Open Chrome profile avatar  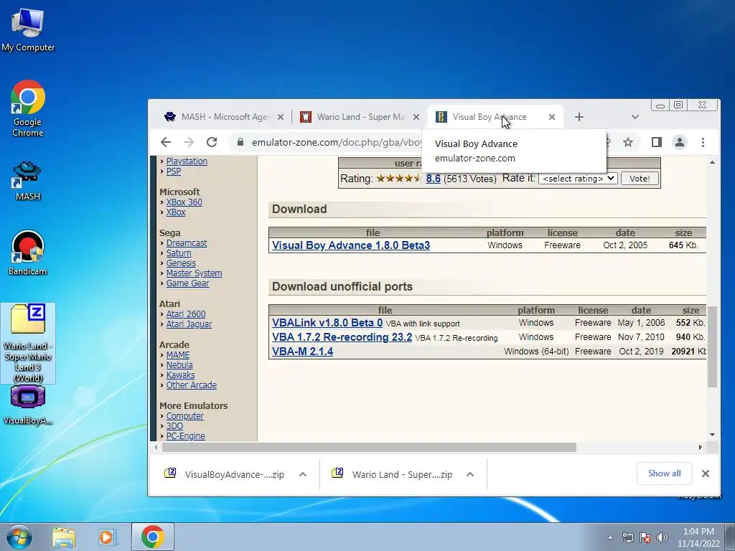click(x=680, y=142)
